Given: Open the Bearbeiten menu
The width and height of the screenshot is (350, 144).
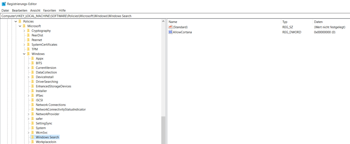Looking at the screenshot, I should pos(19,11).
